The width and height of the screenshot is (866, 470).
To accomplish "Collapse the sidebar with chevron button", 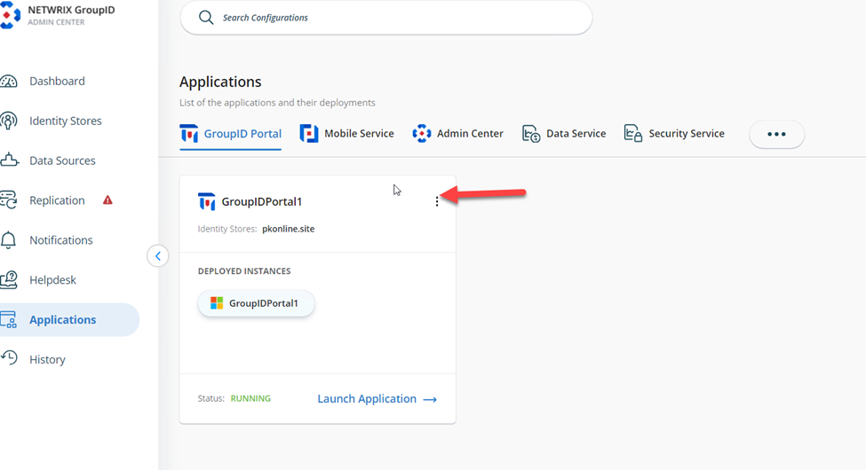I will click(158, 256).
